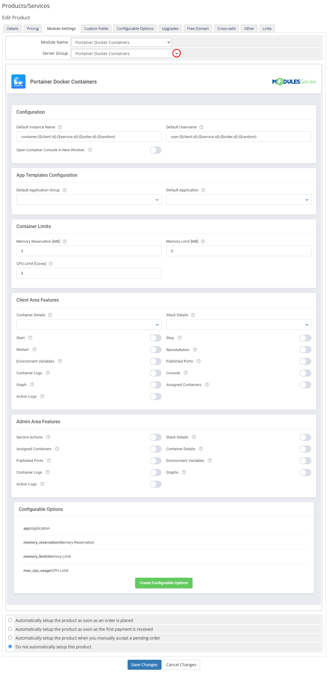This screenshot has height=675, width=328.
Task: Click the Portainer Docker Containers module icon
Action: [18, 81]
